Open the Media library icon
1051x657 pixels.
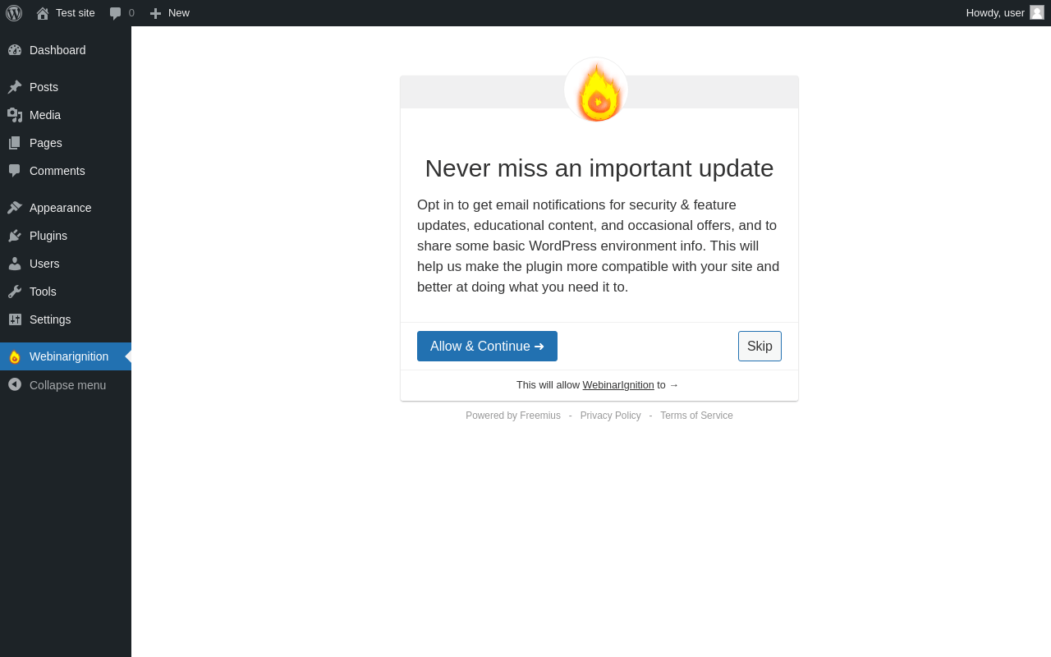pos(15,115)
